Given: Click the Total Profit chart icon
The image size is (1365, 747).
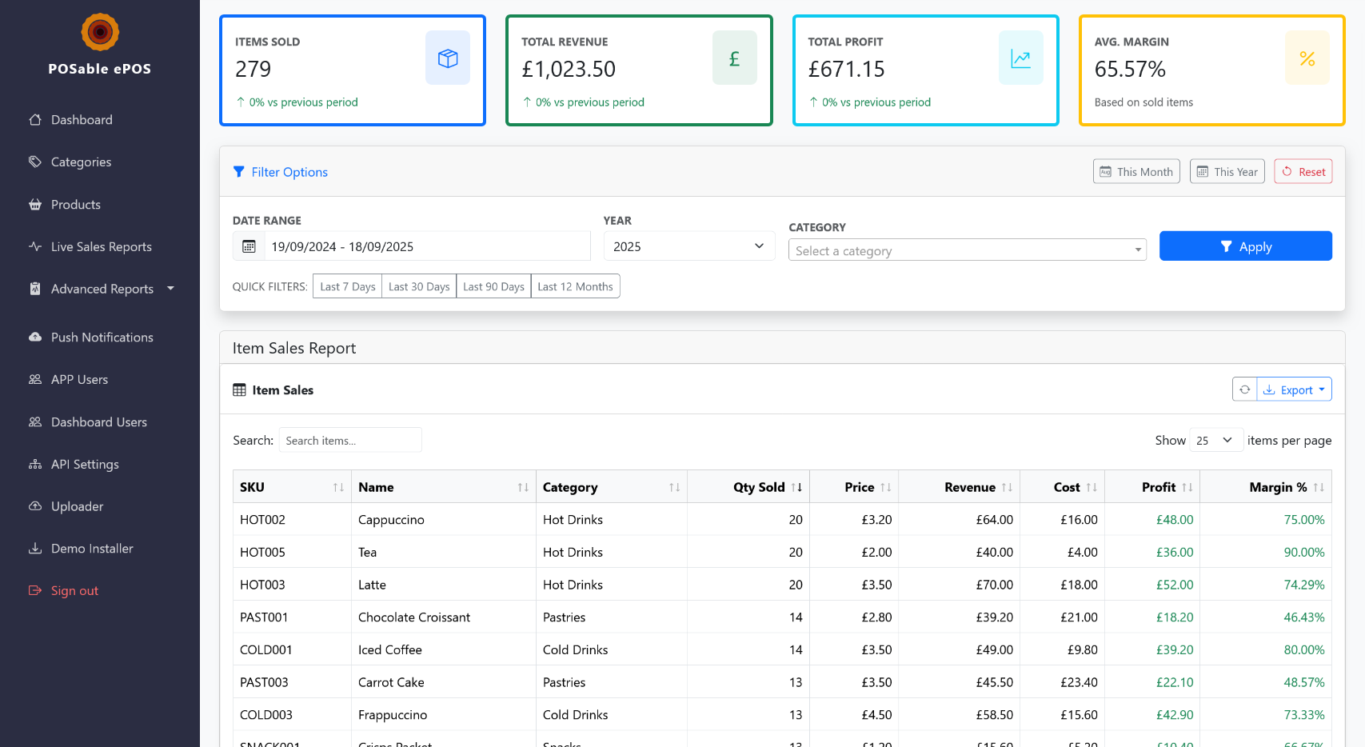Looking at the screenshot, I should tap(1020, 58).
